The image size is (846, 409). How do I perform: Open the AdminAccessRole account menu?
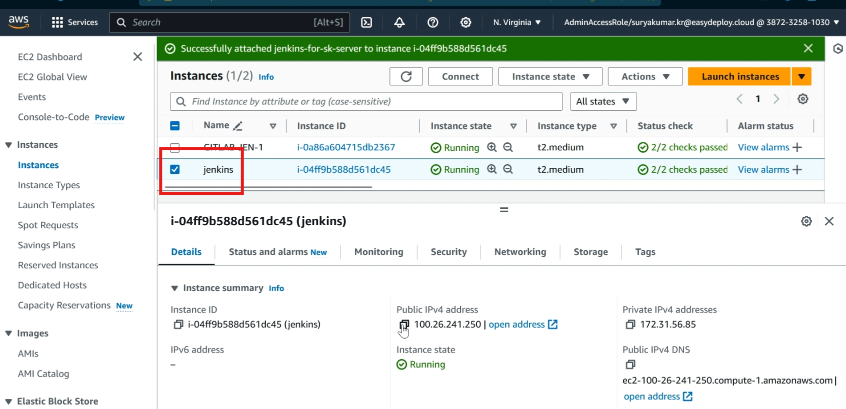(701, 22)
